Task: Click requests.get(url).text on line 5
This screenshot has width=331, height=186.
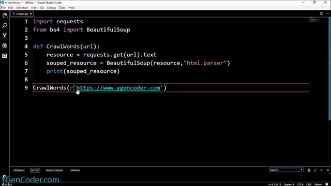Action: pyautogui.click(x=119, y=55)
